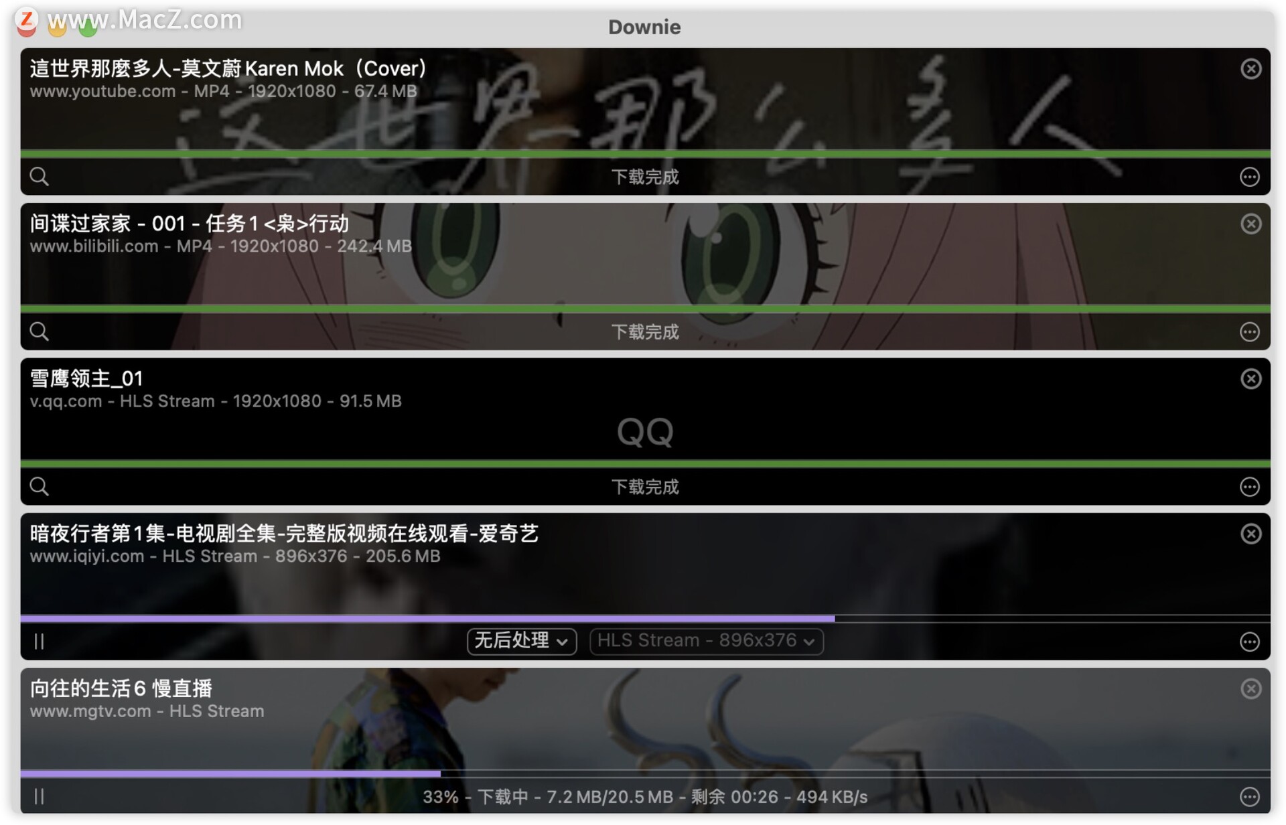Remove the Karen Mok Cover download
The width and height of the screenshot is (1286, 825).
(1251, 69)
